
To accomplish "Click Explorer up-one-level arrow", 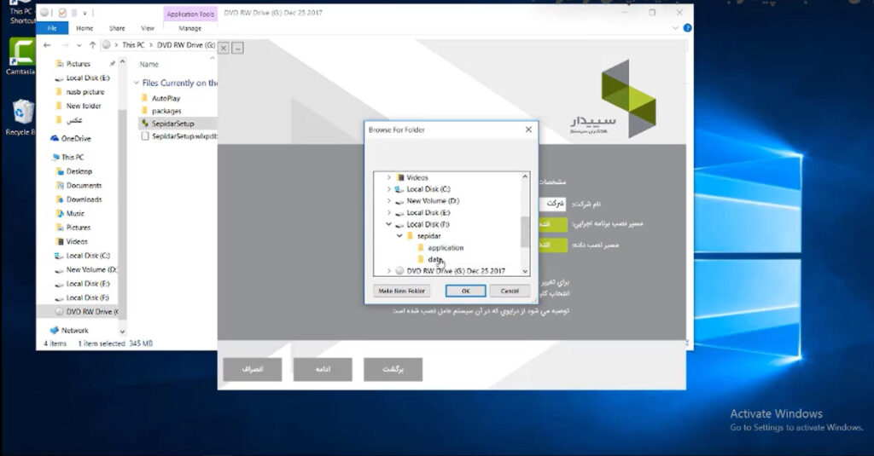I will click(x=92, y=45).
